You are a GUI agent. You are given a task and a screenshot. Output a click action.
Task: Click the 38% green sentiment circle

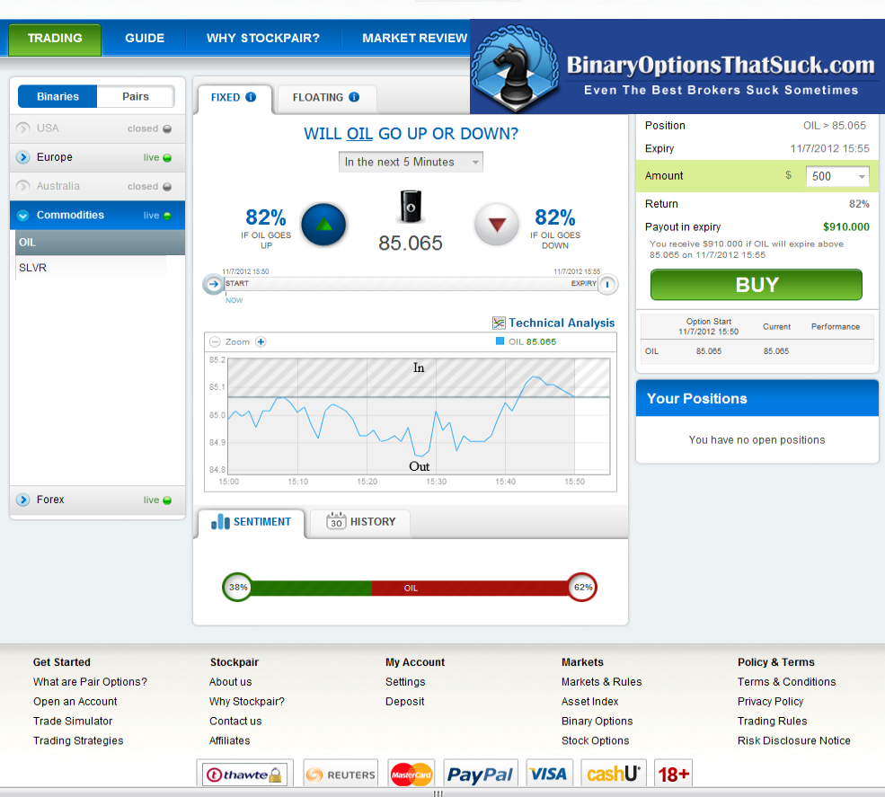tap(237, 587)
